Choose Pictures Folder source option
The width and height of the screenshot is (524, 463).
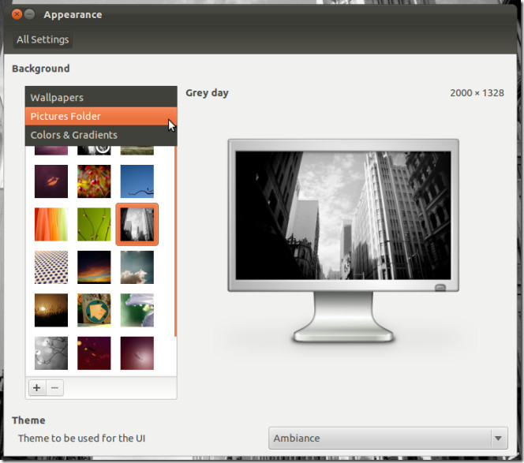101,116
